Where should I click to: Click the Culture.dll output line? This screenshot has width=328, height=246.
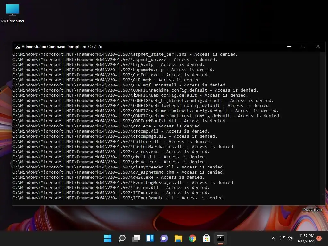(112, 141)
